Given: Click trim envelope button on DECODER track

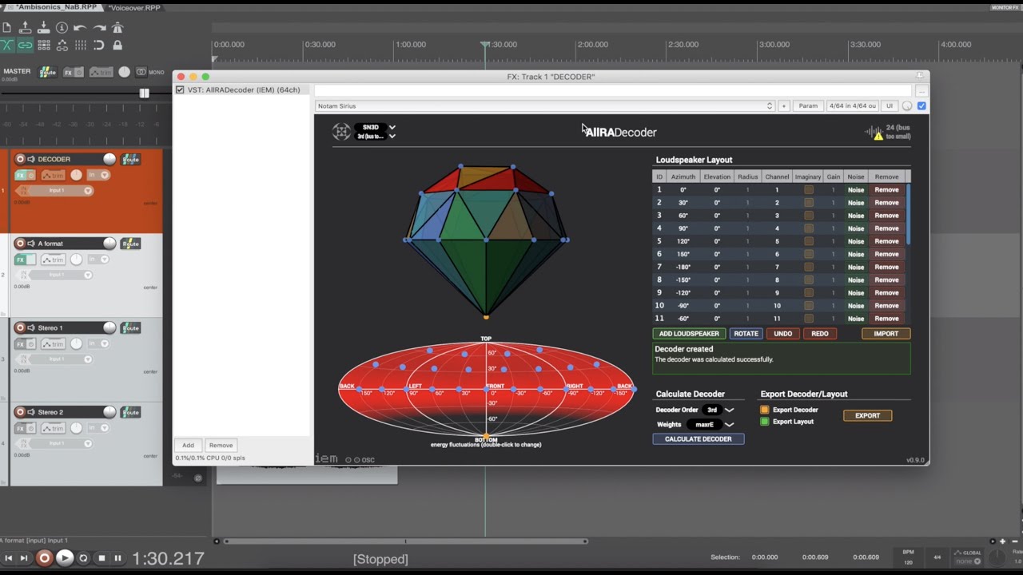Looking at the screenshot, I should point(53,175).
